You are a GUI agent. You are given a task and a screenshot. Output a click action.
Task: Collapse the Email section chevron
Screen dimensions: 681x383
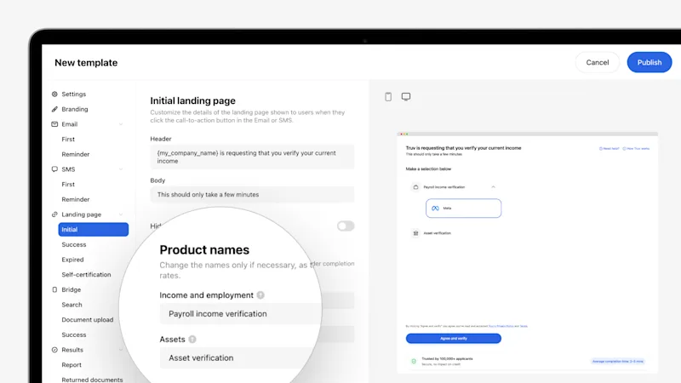click(121, 124)
